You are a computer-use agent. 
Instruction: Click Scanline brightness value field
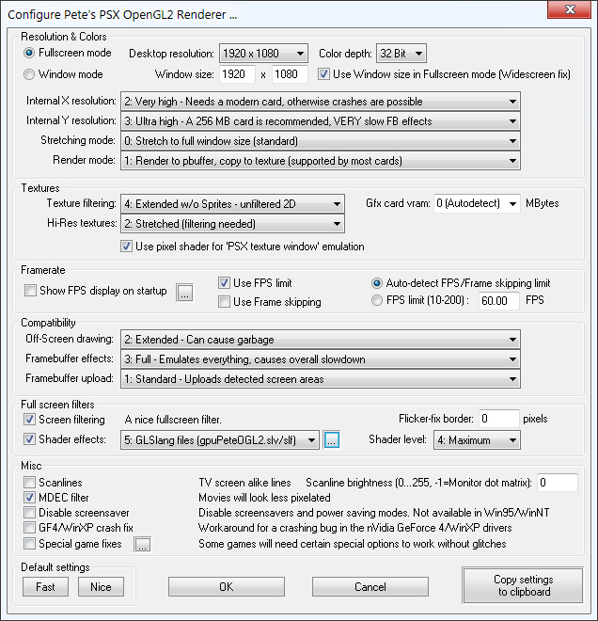pos(558,483)
